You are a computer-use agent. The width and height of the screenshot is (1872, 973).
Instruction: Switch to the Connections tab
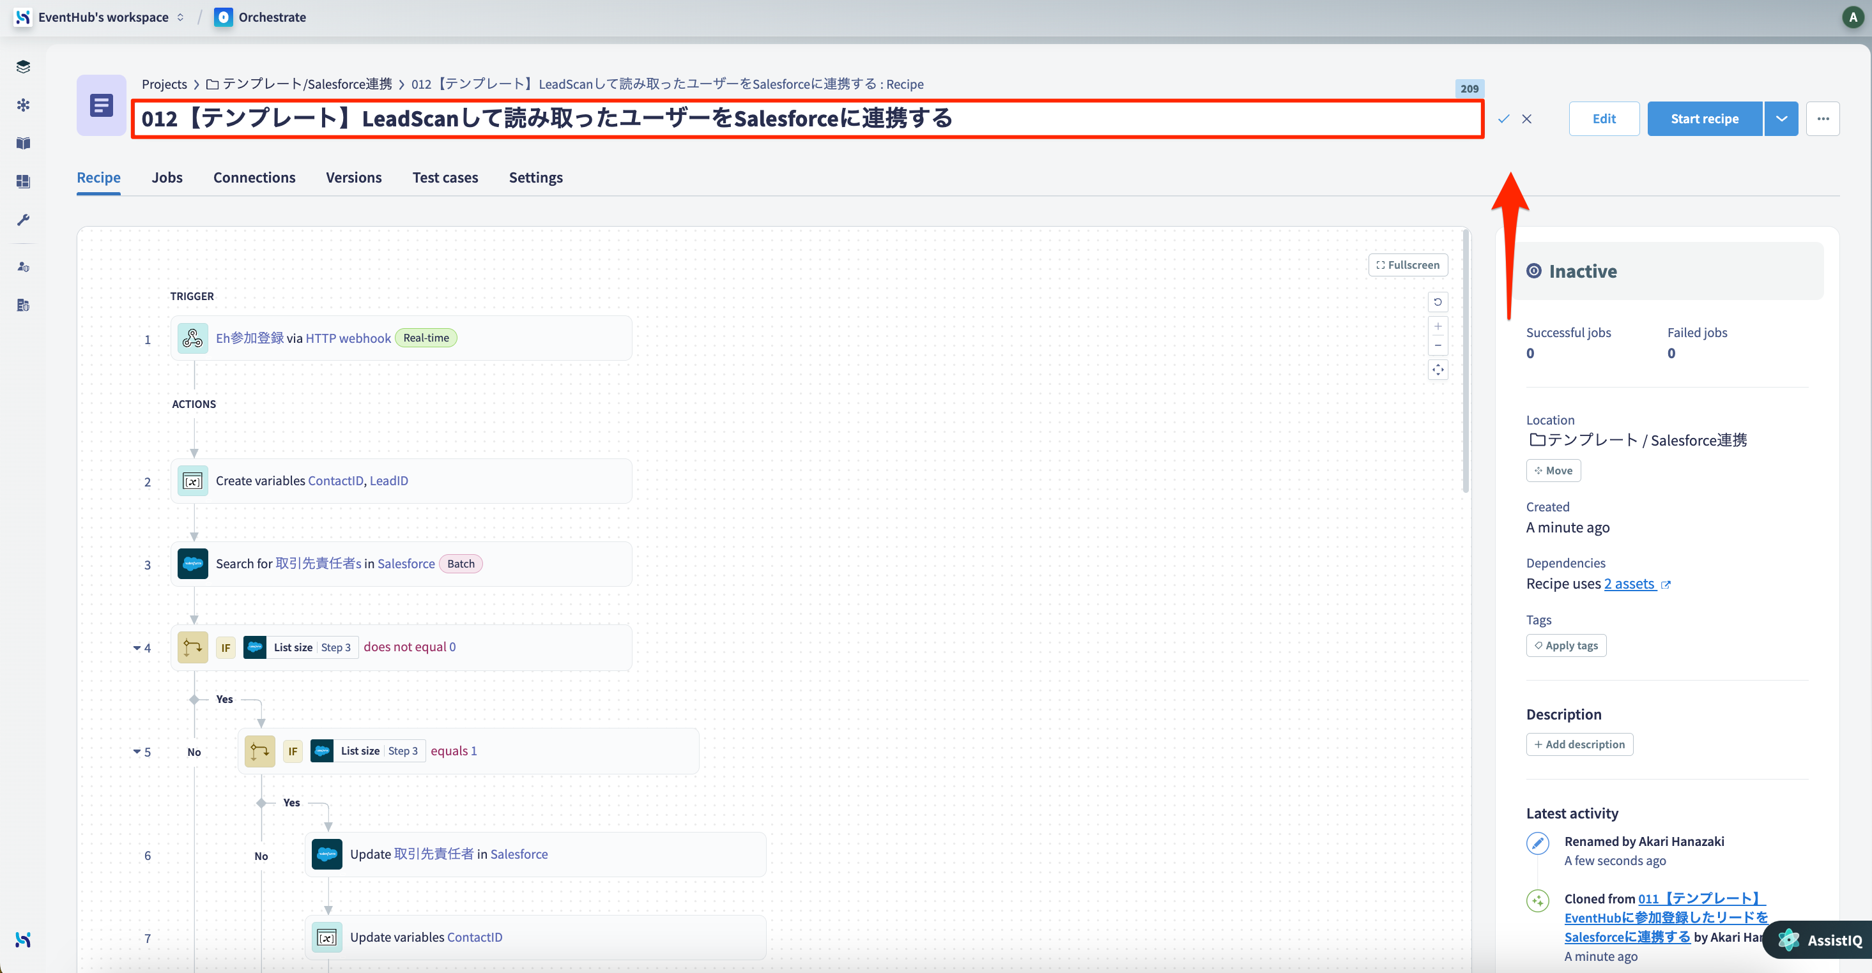click(254, 177)
